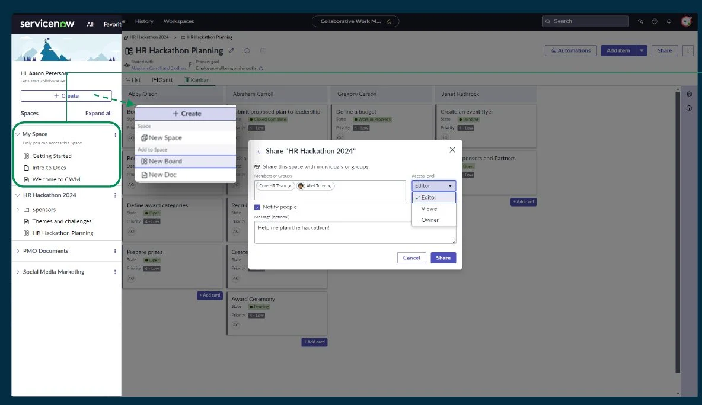Click Abraham Carroll and 3 others link
Screen dimensions: 702x405
click(x=158, y=69)
